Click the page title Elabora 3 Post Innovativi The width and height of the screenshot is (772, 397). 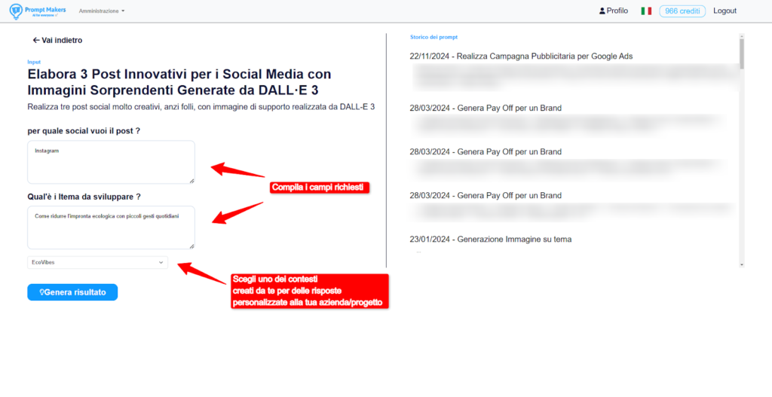coord(179,82)
